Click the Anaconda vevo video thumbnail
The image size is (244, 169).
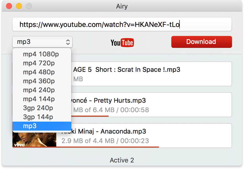click(34, 140)
